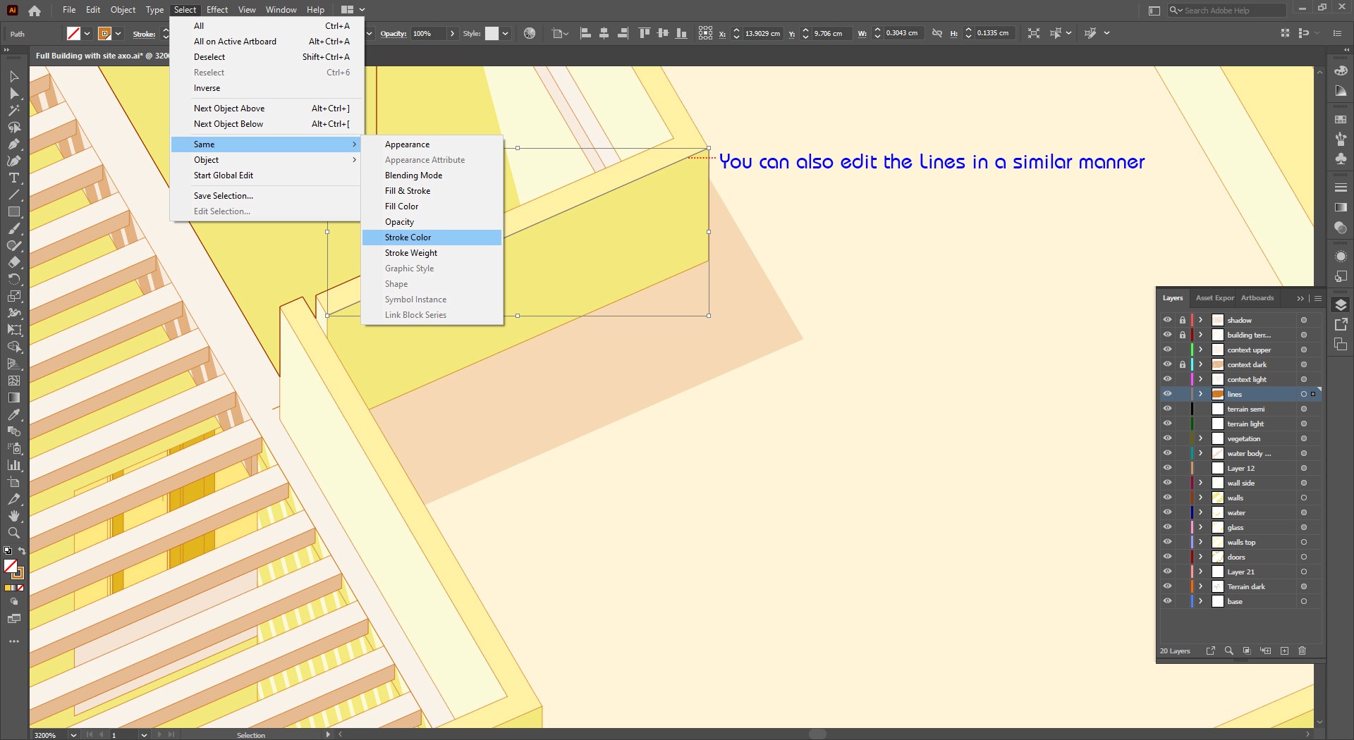Open the Style dropdown arrow
This screenshot has height=740, width=1354.
(x=505, y=33)
